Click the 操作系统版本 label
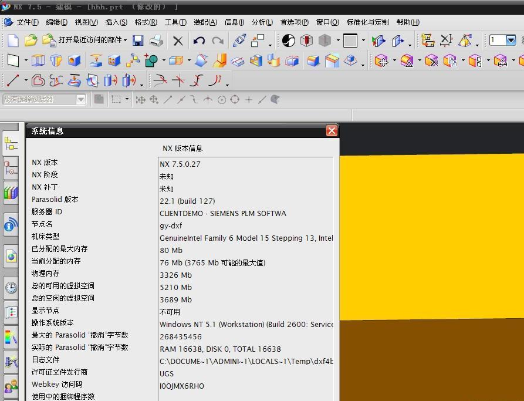The image size is (524, 401). click(52, 323)
